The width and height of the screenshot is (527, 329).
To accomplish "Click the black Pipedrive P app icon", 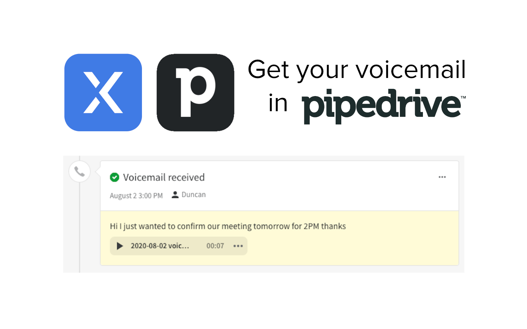I will pyautogui.click(x=195, y=92).
